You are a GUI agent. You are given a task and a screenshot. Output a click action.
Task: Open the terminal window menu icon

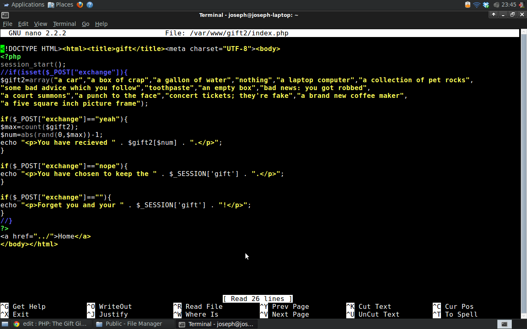pyautogui.click(x=5, y=15)
